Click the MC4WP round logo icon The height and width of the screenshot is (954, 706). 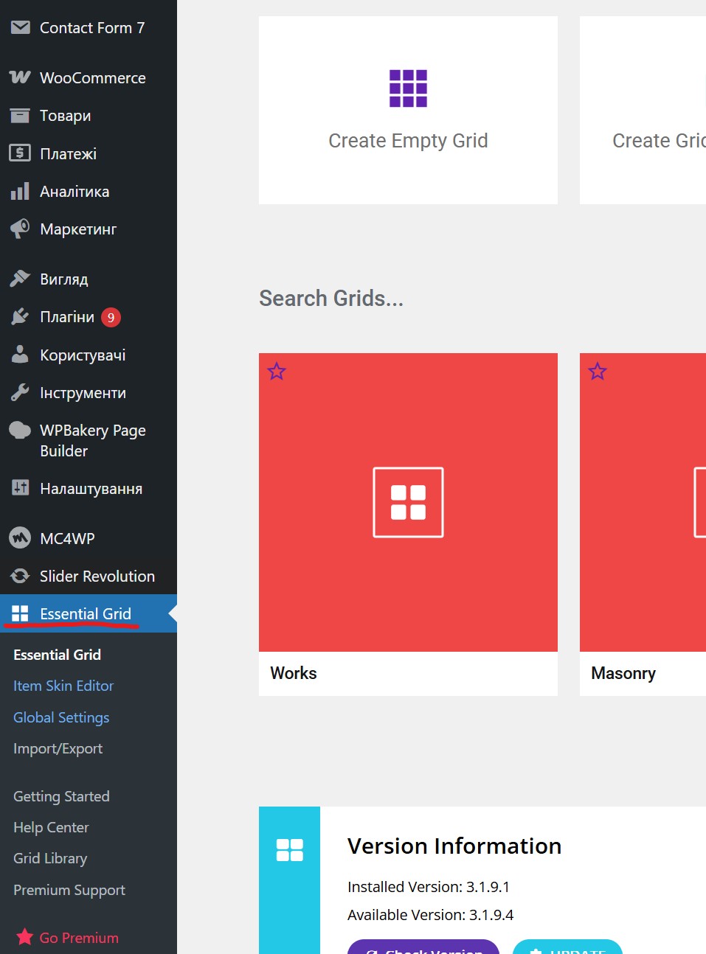20,538
